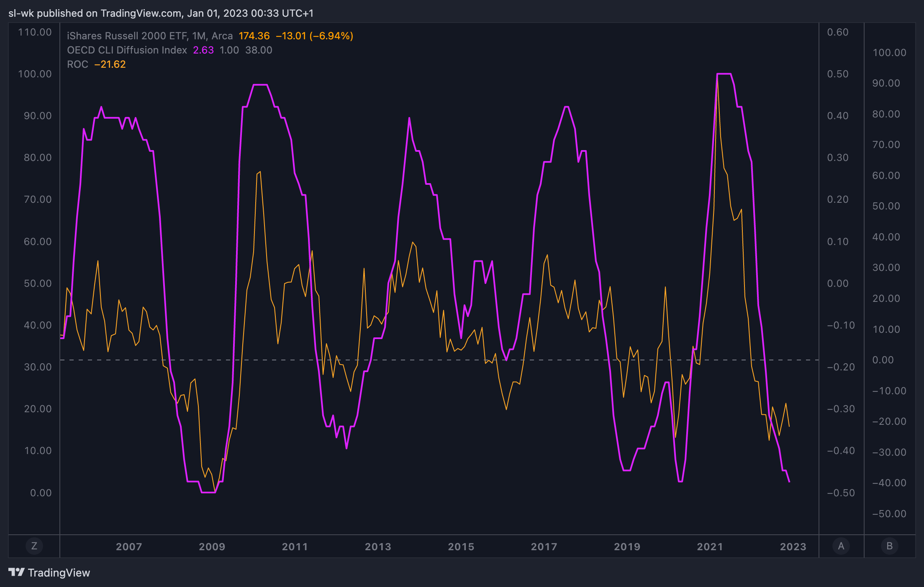Select the ROC indicator legend label
The image size is (924, 587).
(x=77, y=64)
